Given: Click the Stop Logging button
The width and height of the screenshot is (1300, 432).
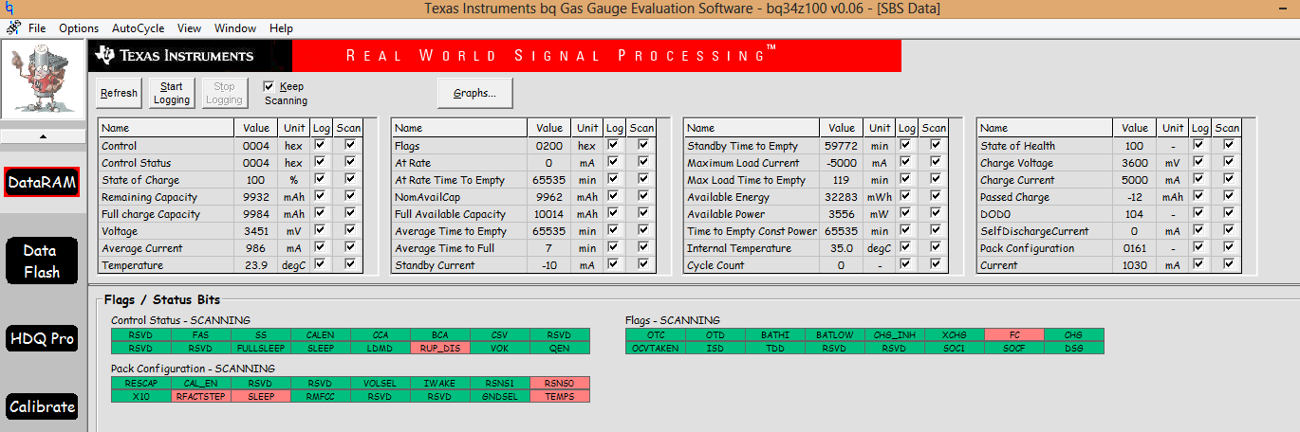Looking at the screenshot, I should 224,93.
